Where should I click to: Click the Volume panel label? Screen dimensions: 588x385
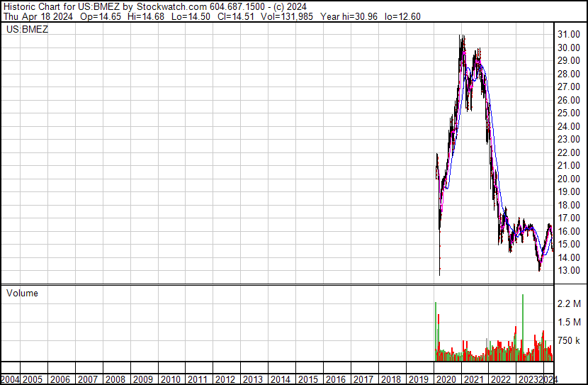click(22, 293)
